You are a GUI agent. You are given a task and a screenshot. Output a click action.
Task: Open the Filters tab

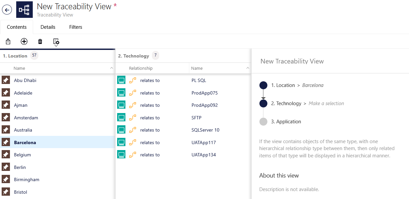76,27
